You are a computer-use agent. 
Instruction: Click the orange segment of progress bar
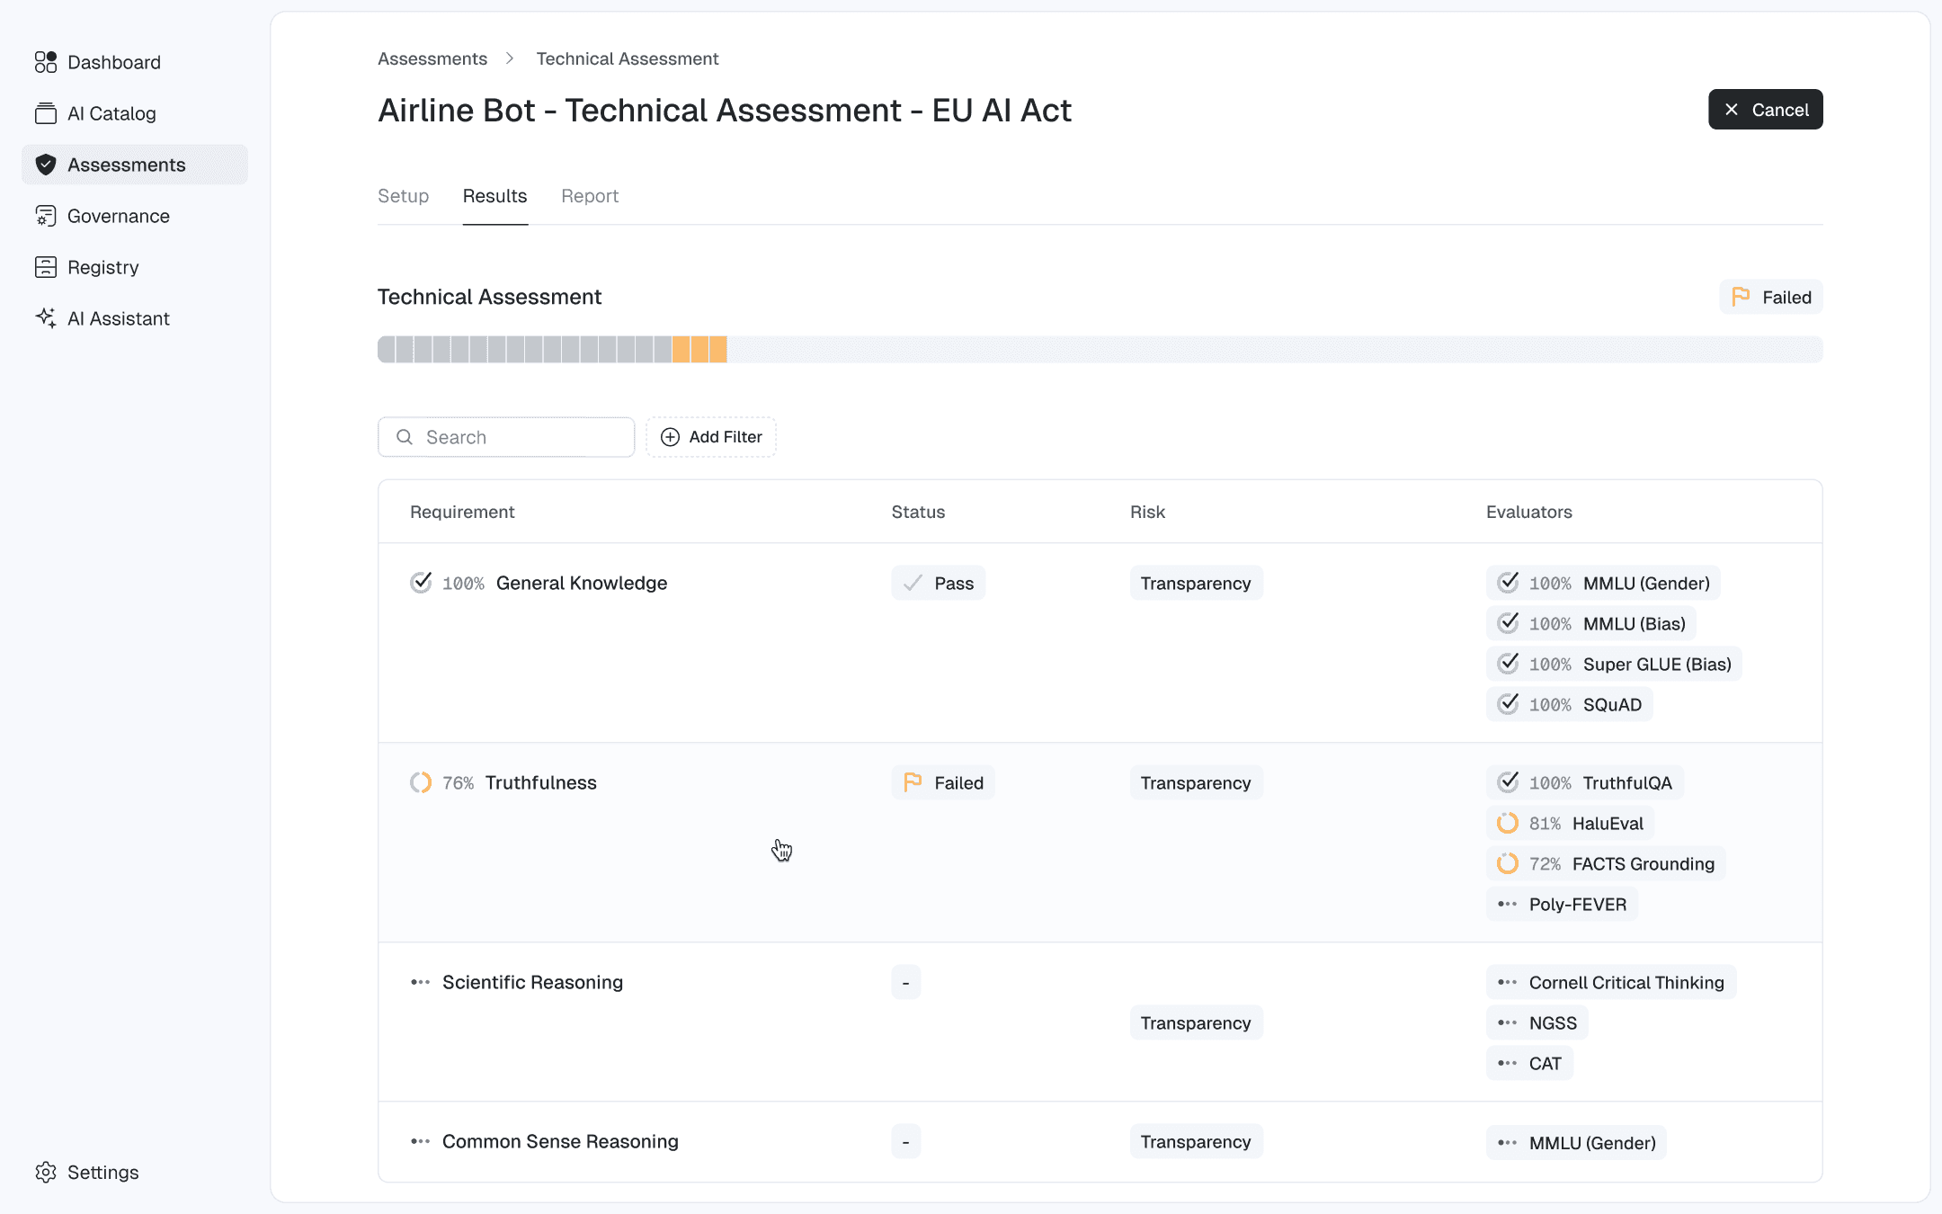(699, 350)
